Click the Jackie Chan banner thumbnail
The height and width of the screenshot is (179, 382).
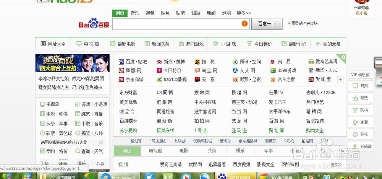73,63
